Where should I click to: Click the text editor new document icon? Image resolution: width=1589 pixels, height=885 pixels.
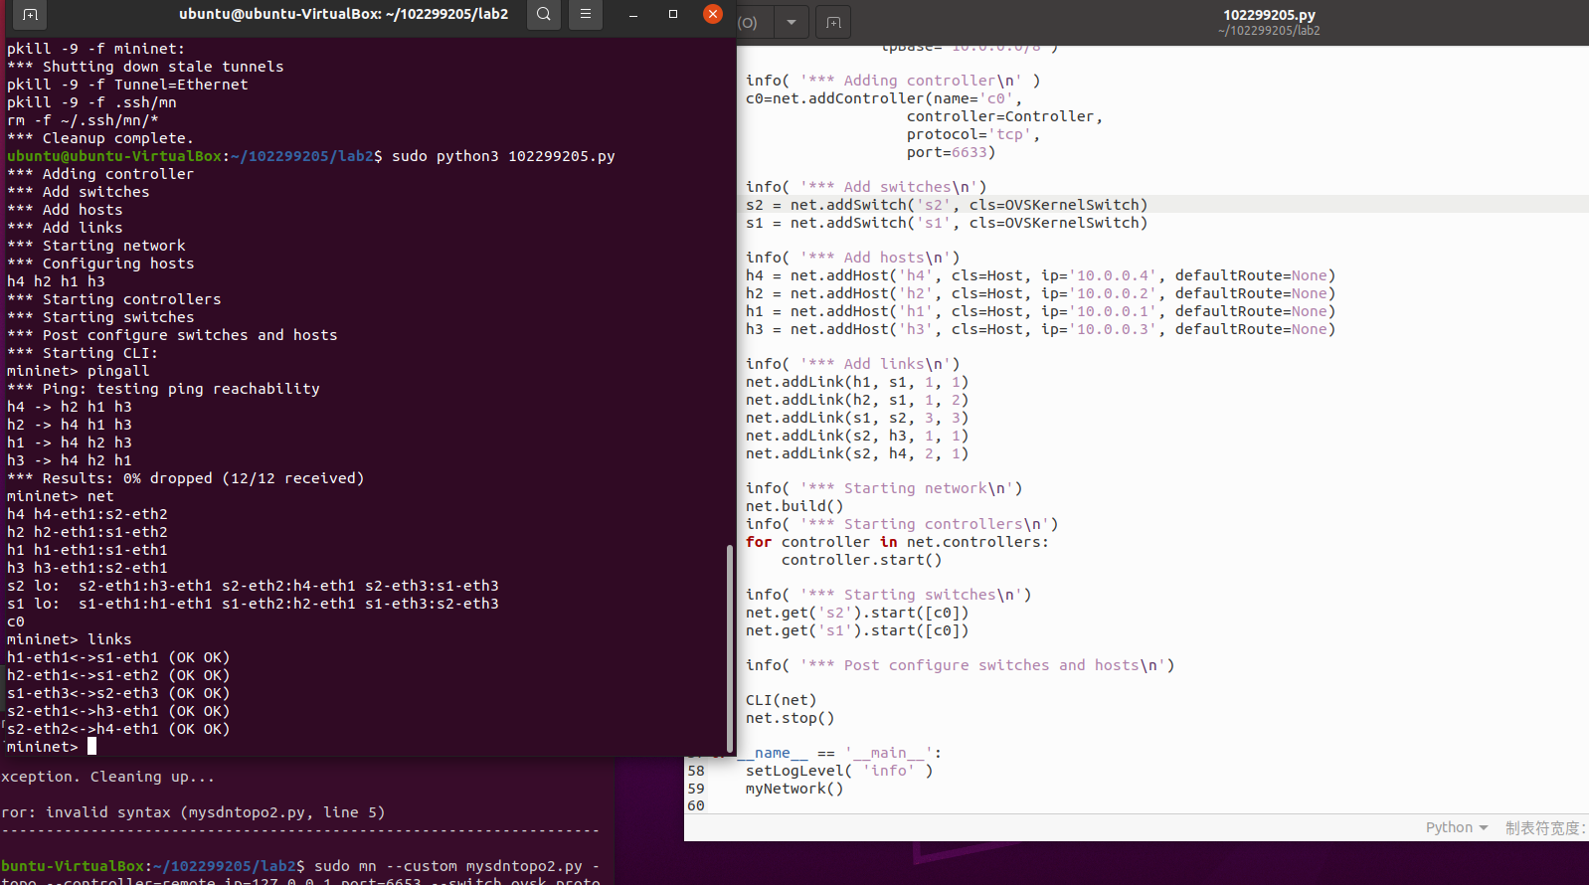(833, 22)
